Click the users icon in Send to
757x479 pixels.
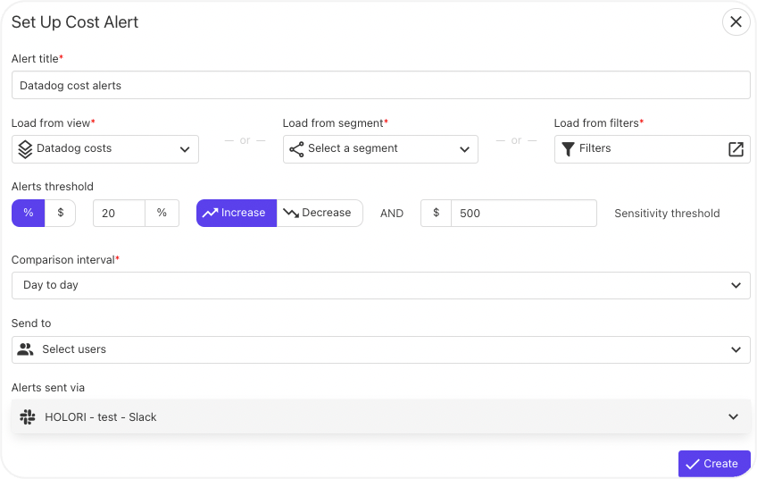25,349
